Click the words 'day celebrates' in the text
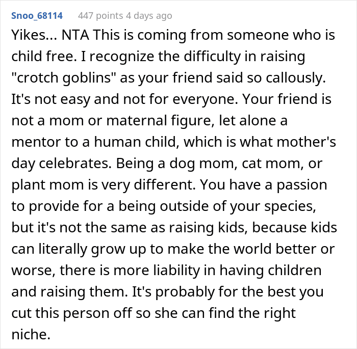The width and height of the screenshot is (357, 349). (62, 164)
